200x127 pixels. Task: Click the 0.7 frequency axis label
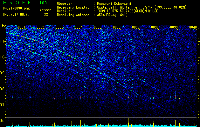click(3, 105)
